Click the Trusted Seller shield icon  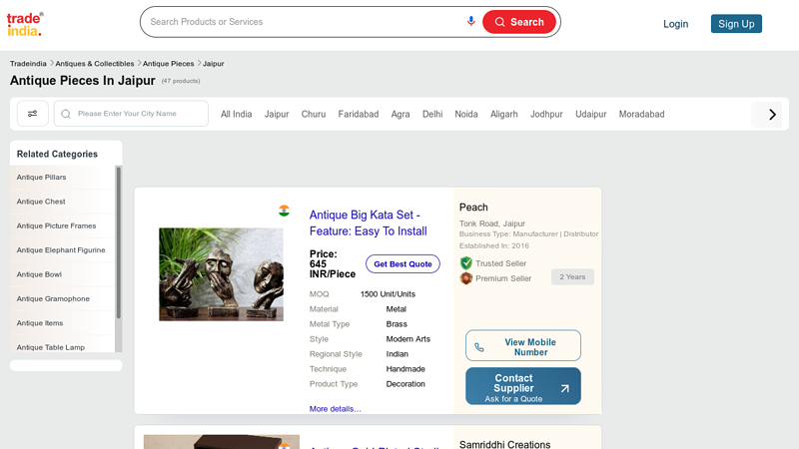point(465,263)
